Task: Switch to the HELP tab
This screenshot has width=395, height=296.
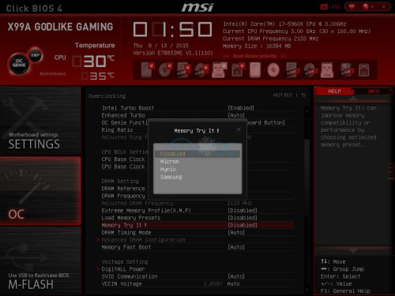Action: [334, 92]
